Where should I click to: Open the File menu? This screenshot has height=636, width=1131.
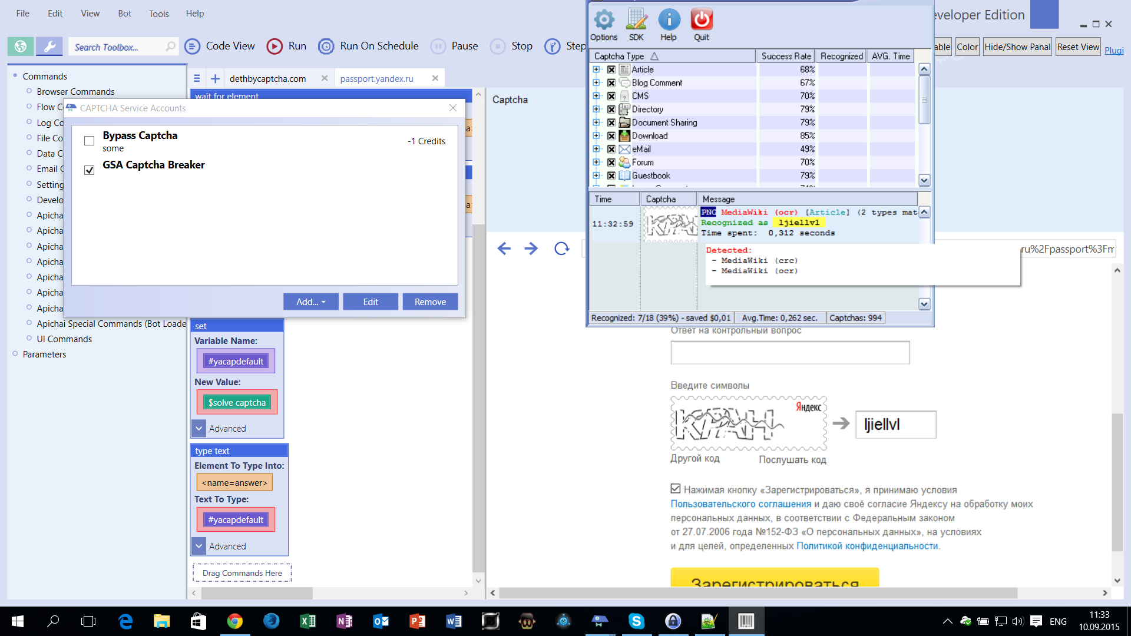[x=23, y=13]
